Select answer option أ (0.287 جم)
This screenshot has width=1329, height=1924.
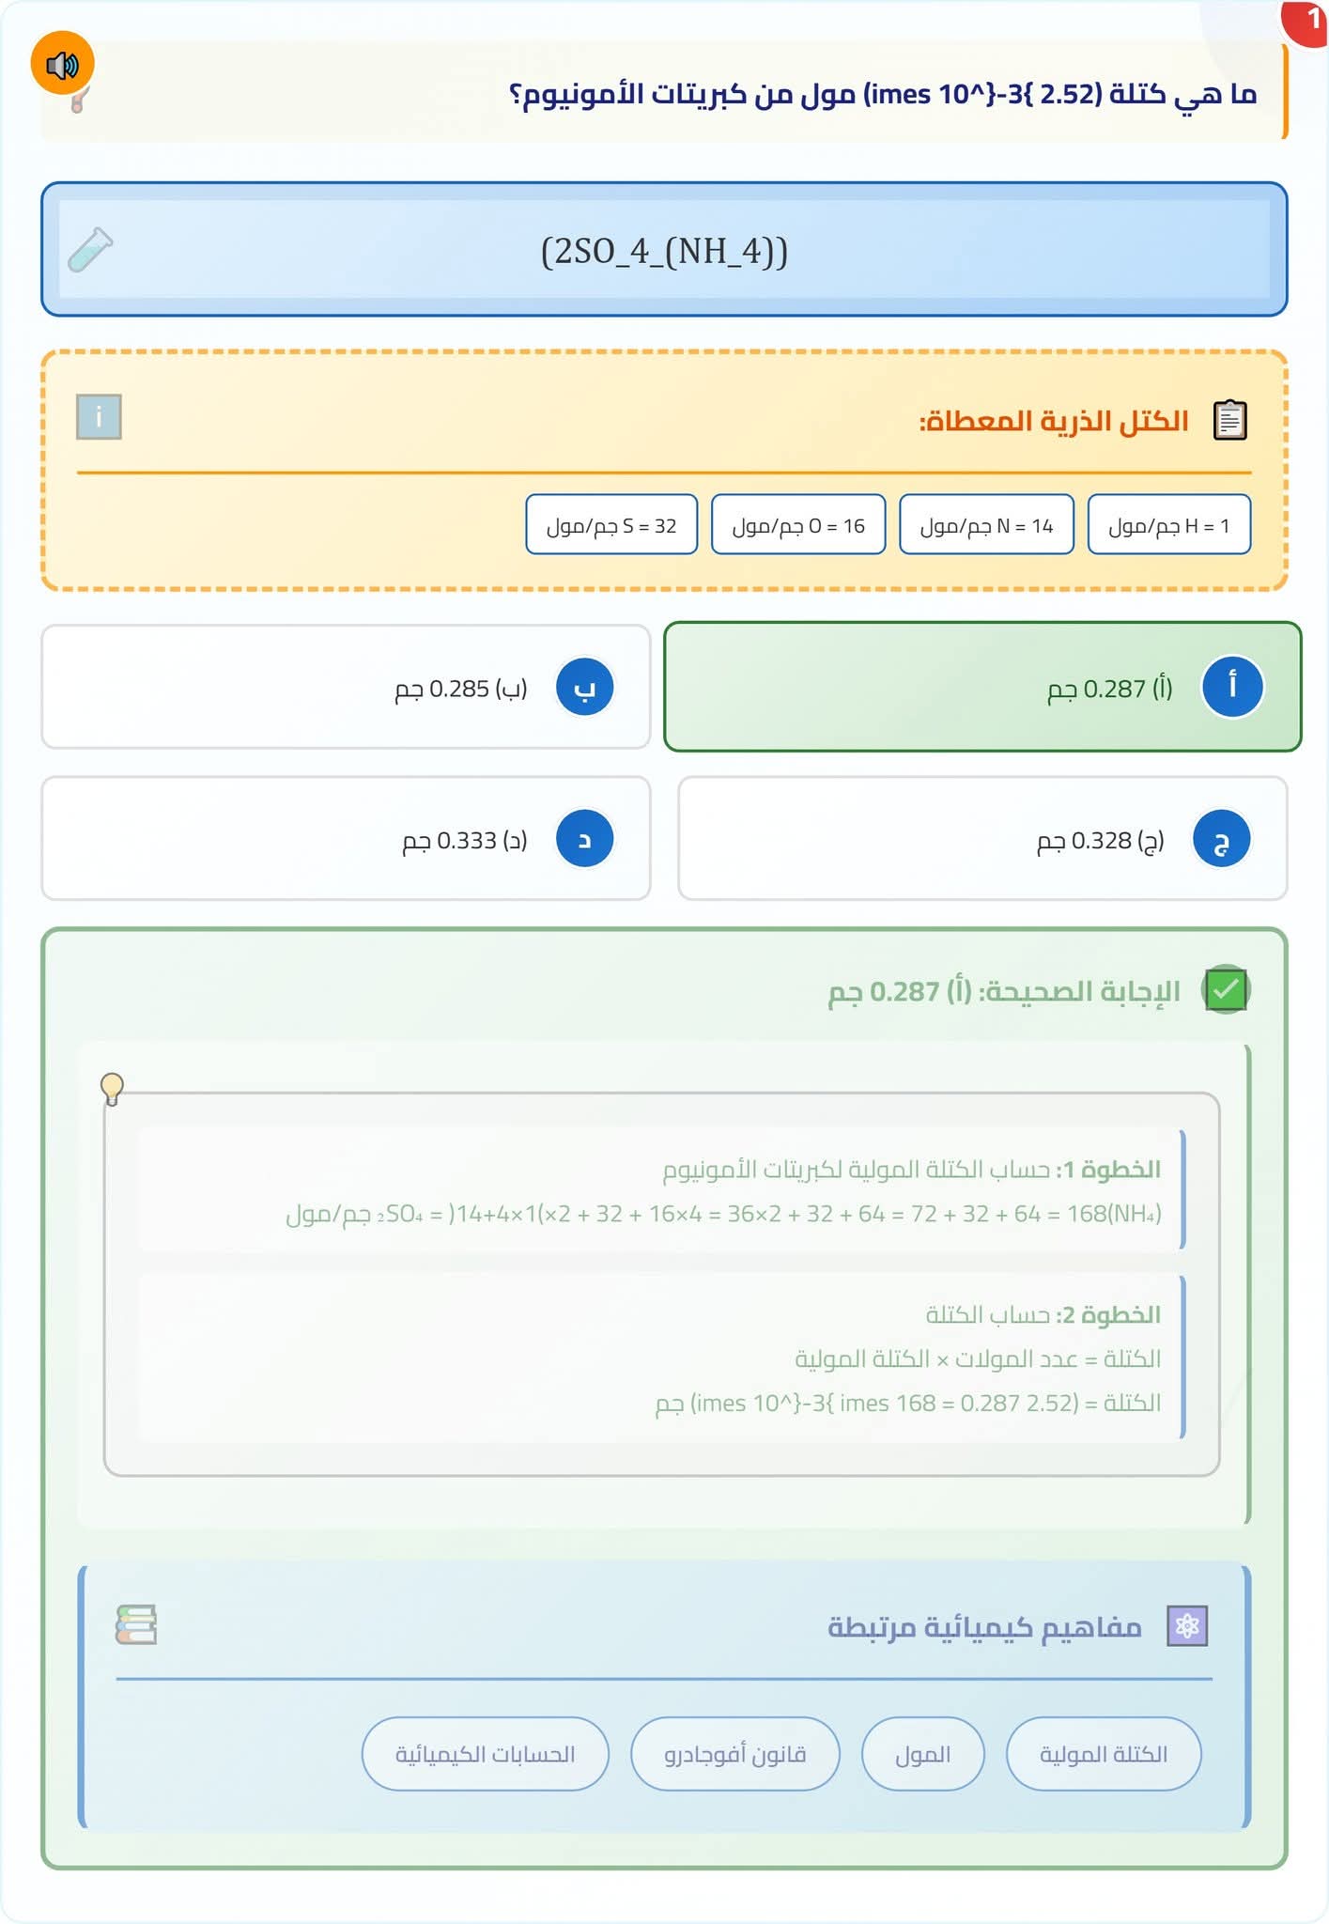point(982,687)
